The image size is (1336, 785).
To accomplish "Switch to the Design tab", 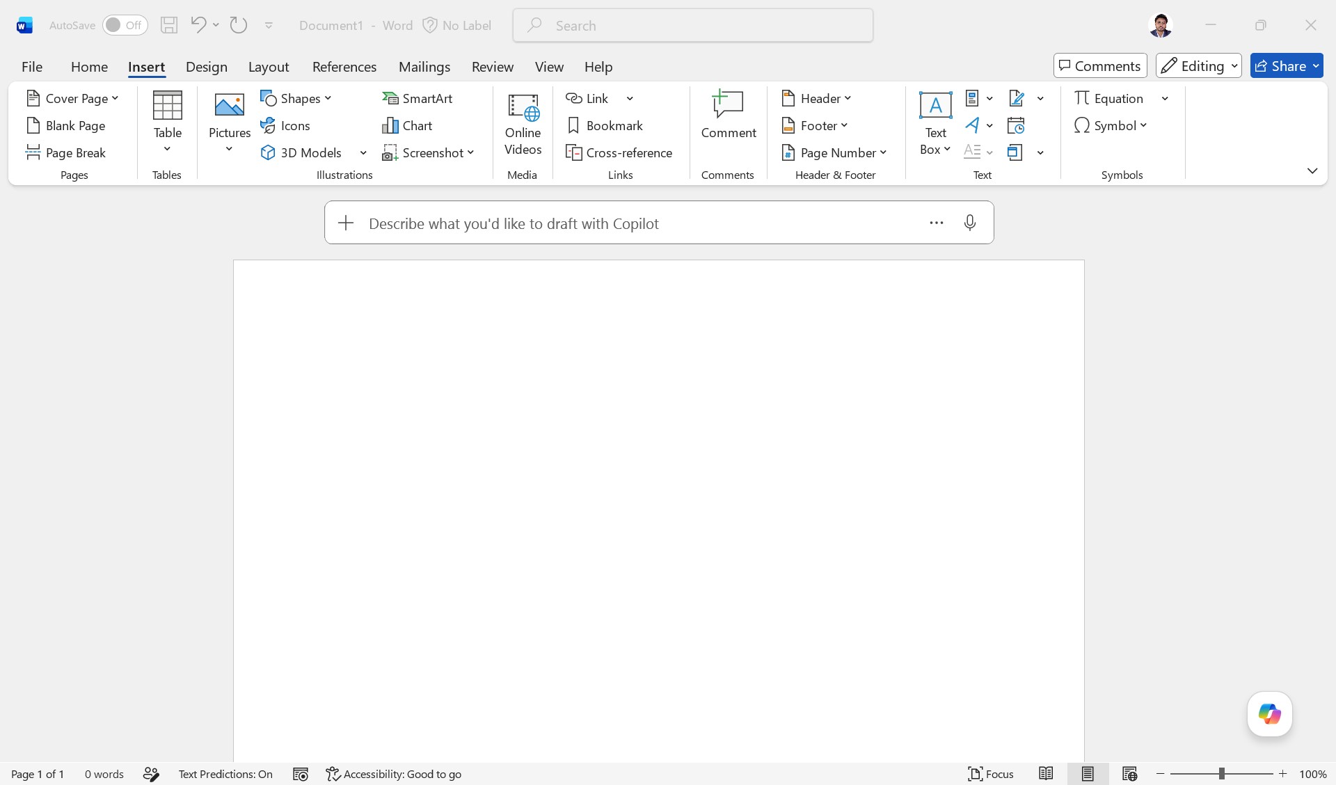I will coord(206,66).
